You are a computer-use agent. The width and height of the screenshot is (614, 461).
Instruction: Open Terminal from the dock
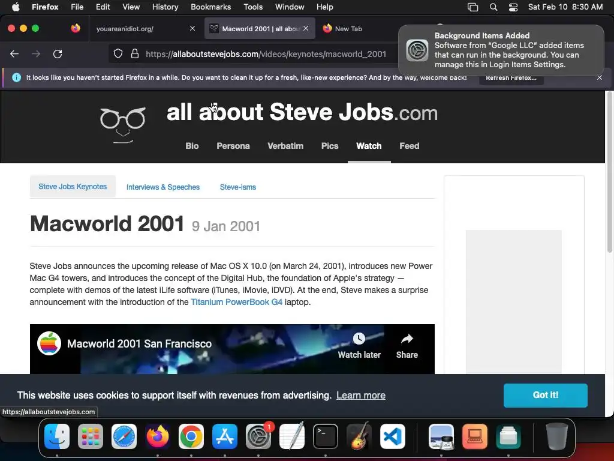point(326,436)
